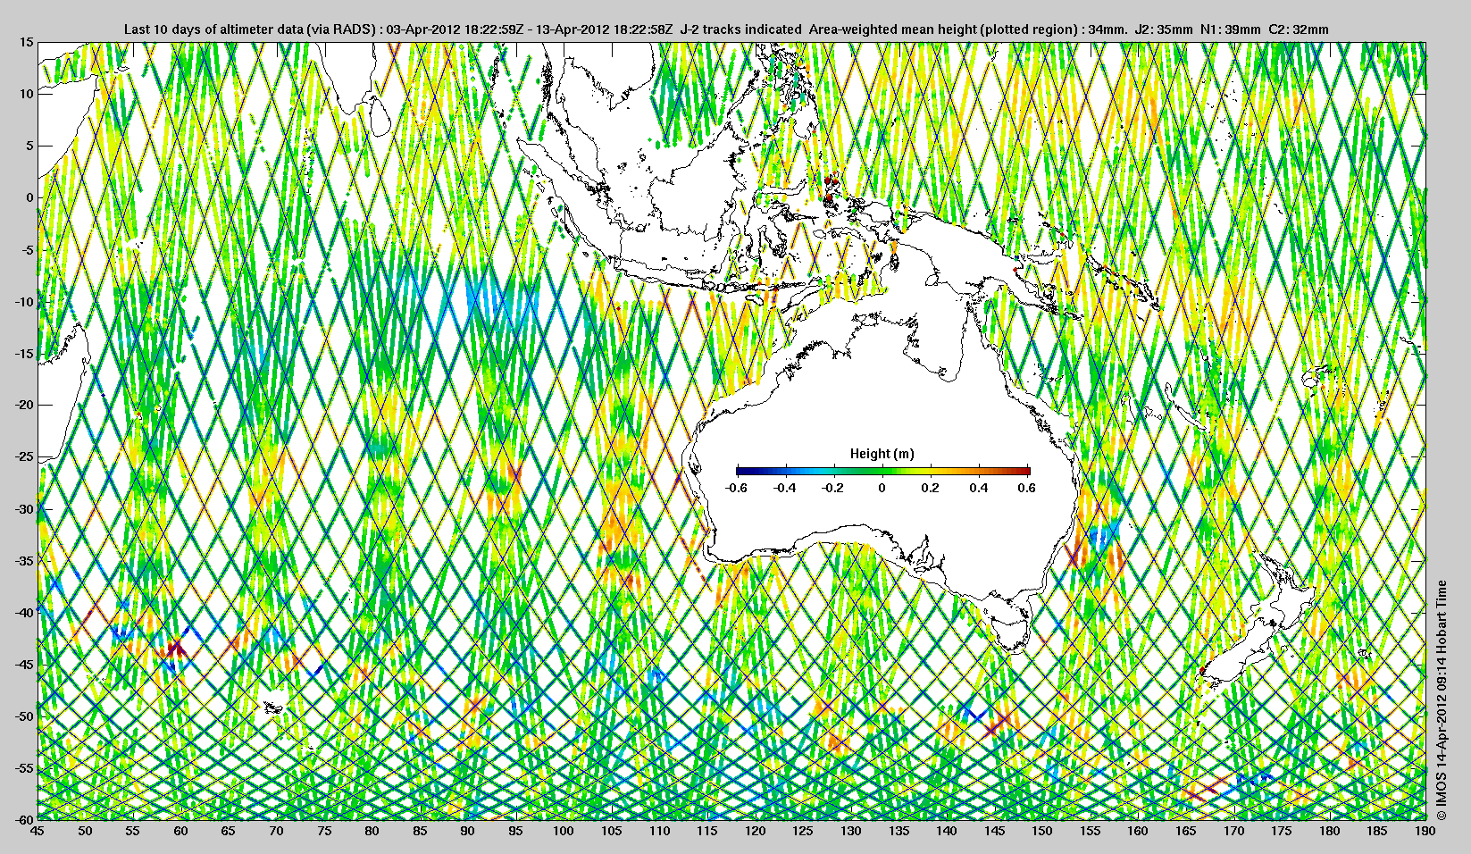
Task: Click longitude axis label '110'
Action: tap(659, 831)
